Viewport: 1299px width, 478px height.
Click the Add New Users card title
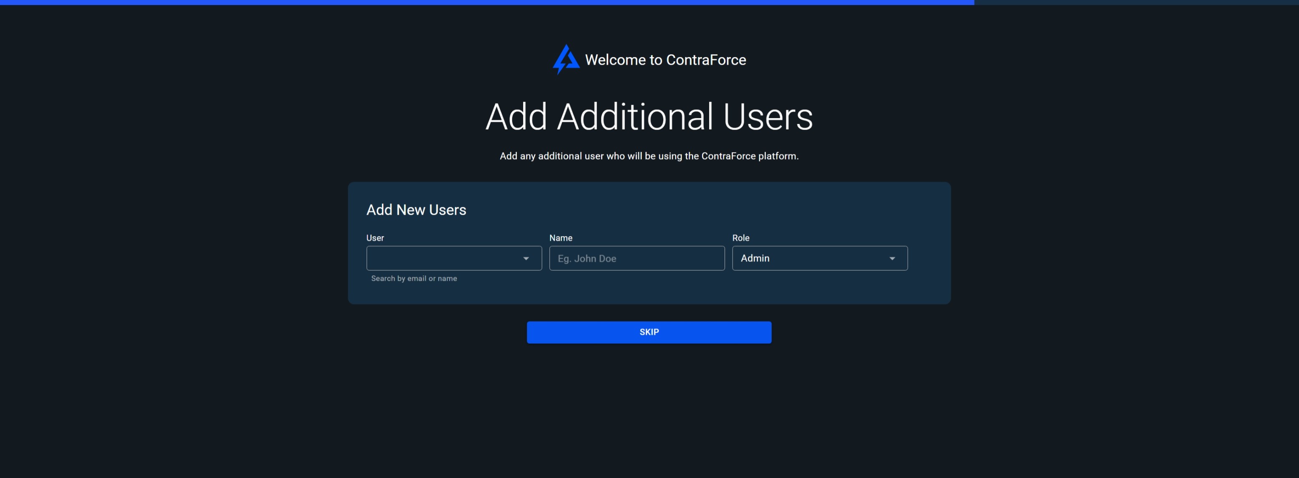coord(416,210)
